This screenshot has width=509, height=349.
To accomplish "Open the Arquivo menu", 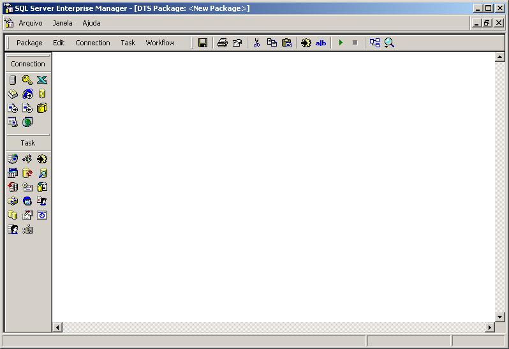I will [x=31, y=23].
